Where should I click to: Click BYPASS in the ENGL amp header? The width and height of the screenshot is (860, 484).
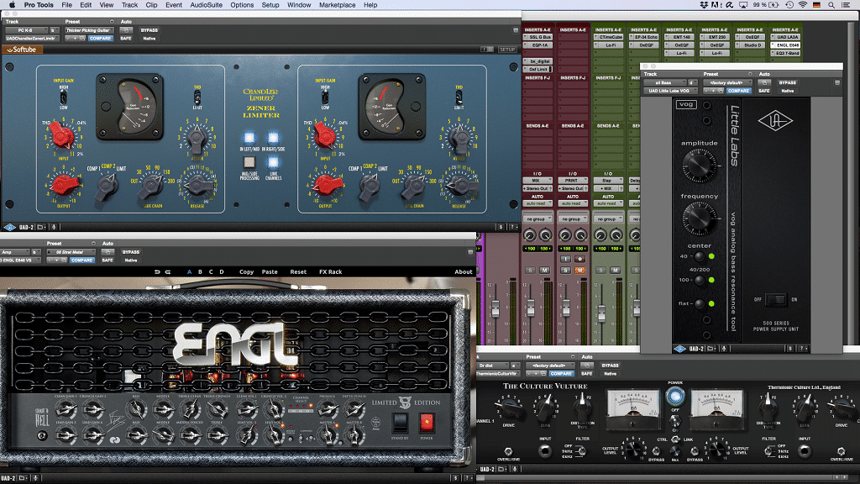(130, 252)
